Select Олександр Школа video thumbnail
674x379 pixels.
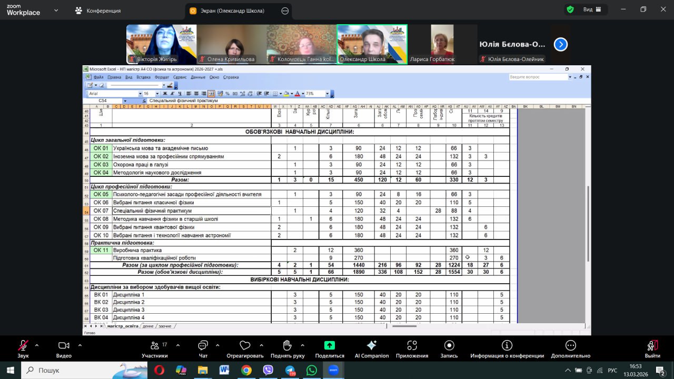tap(372, 44)
